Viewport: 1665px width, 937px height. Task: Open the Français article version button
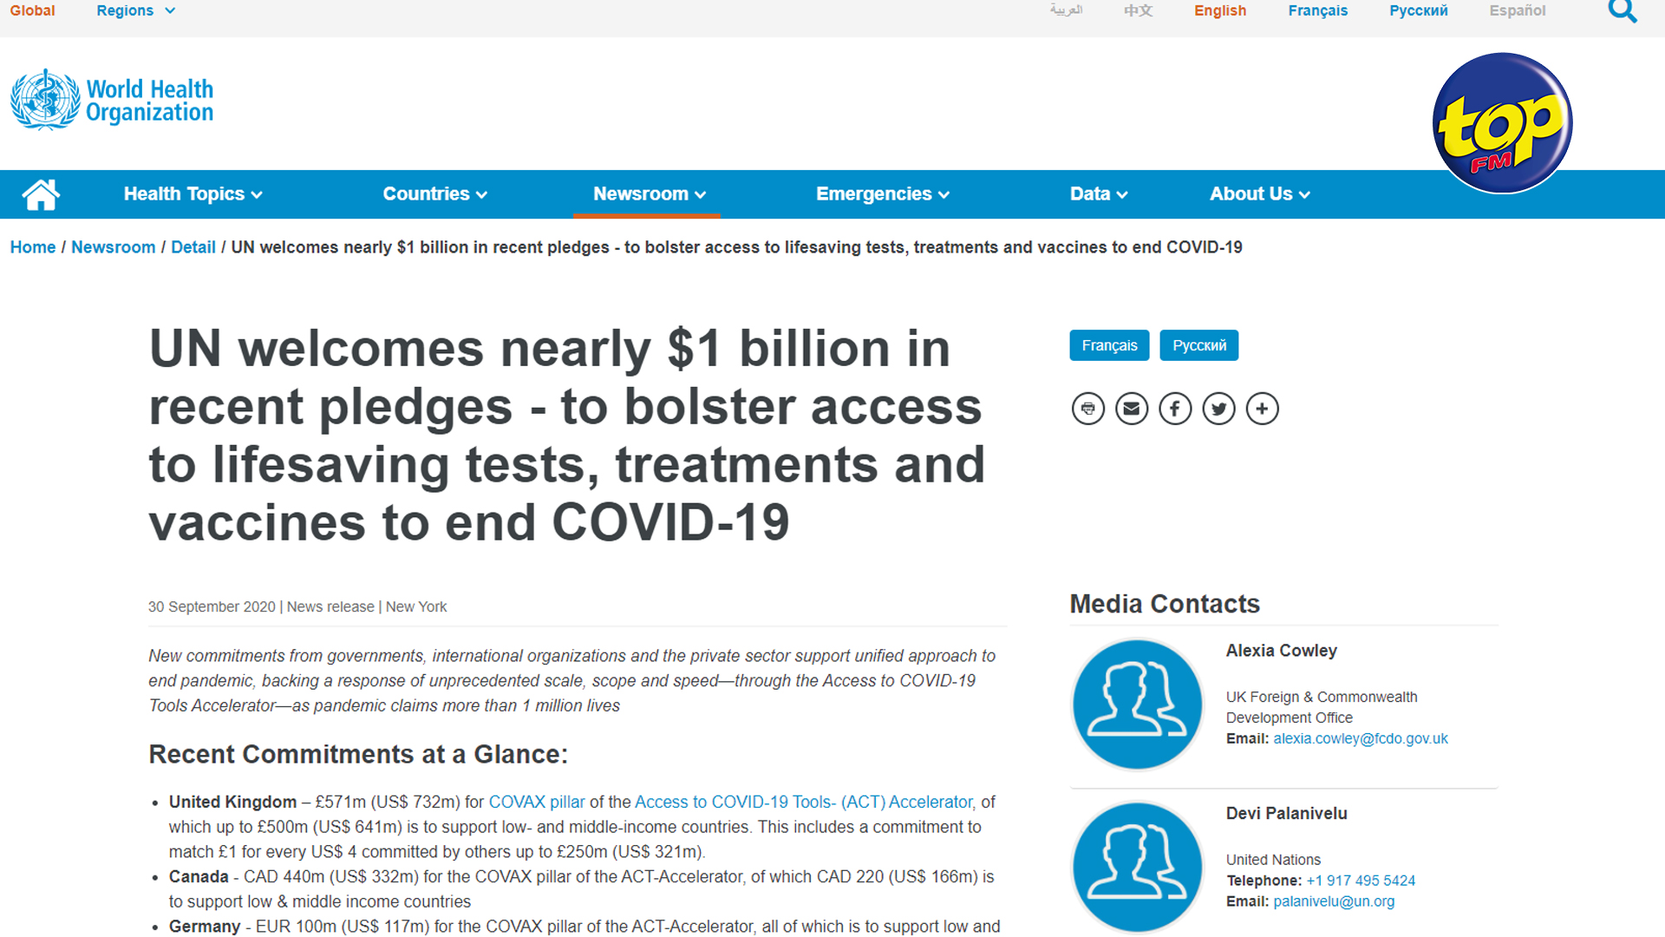(x=1109, y=345)
